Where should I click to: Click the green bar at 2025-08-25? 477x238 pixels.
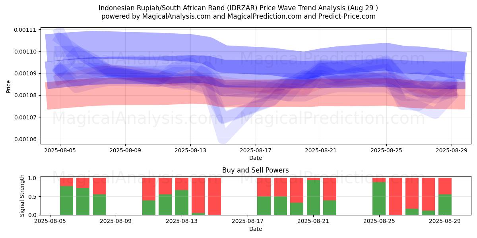tap(379, 198)
